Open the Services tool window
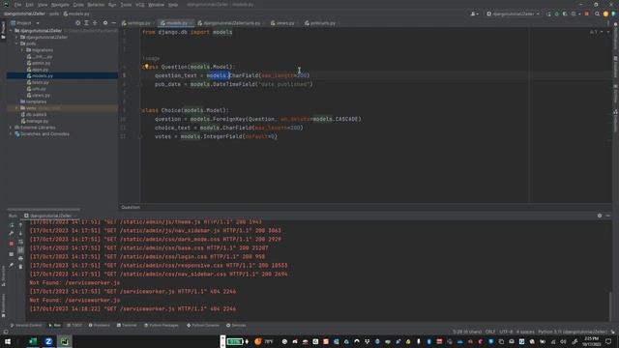This screenshot has height=348, width=619. click(236, 325)
